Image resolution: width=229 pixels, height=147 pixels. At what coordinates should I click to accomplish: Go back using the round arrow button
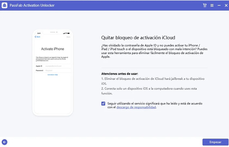(x=5, y=142)
